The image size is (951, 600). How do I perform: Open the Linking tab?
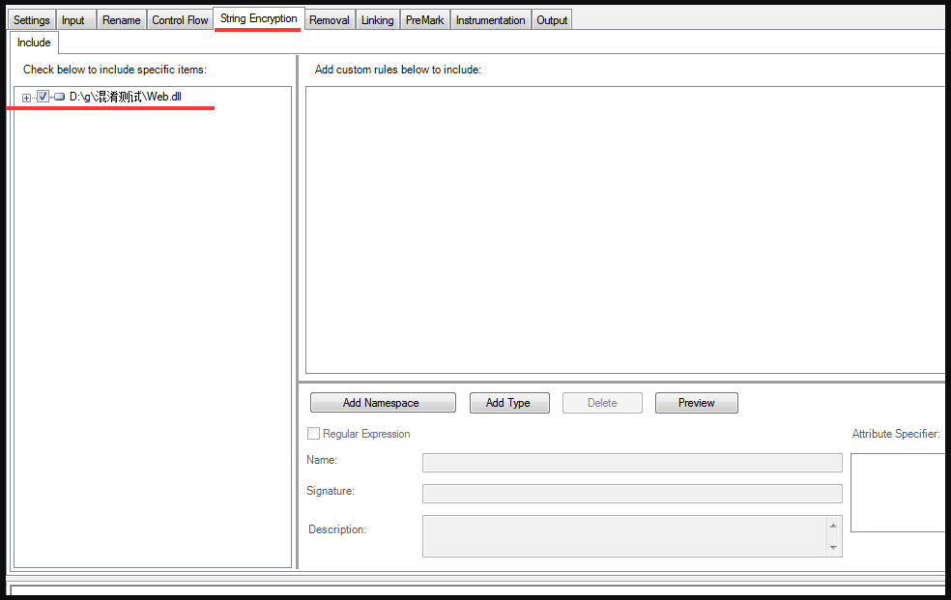(x=377, y=18)
